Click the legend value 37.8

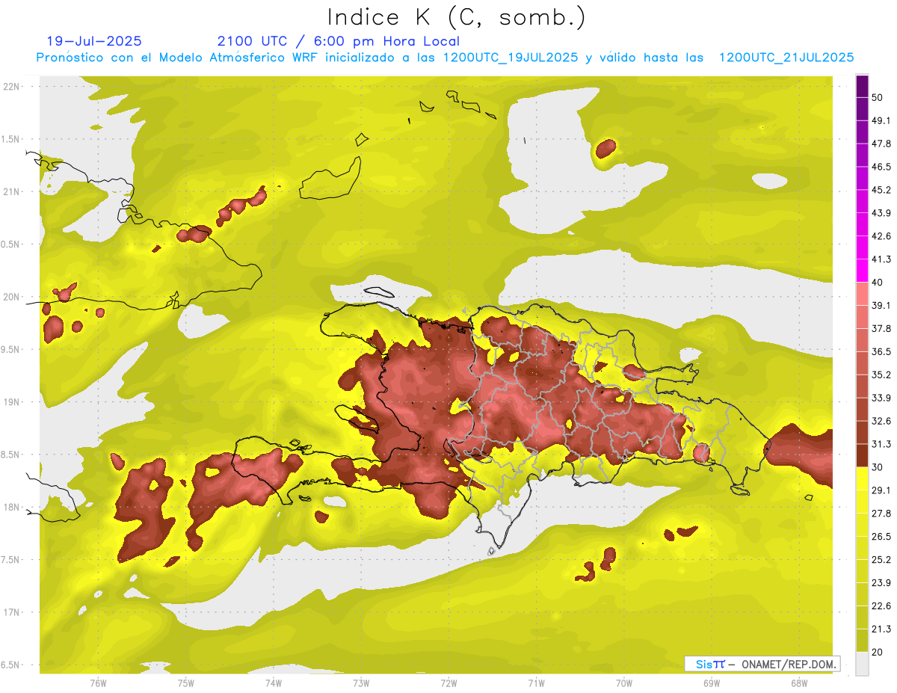point(881,328)
